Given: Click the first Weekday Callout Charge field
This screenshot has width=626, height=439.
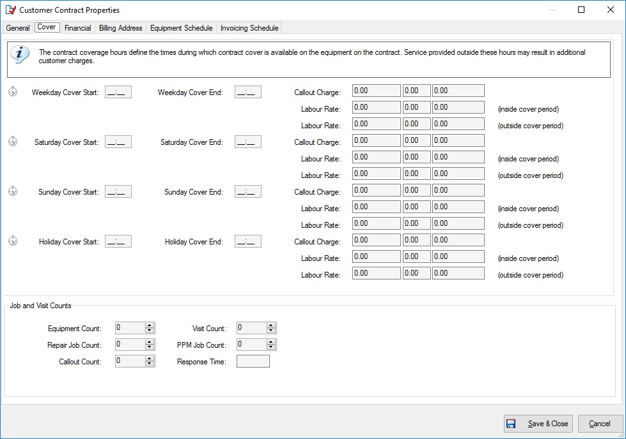Looking at the screenshot, I should tap(377, 91).
